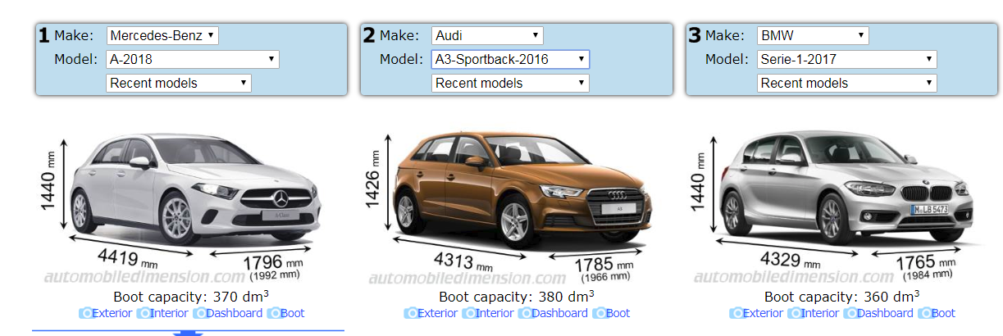Image resolution: width=1003 pixels, height=336 pixels.
Task: Select Boot capacity: 360 dm³ text
Action: coord(842,297)
